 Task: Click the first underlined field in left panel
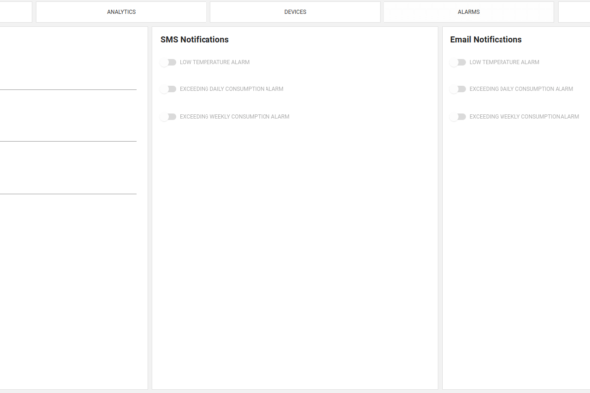click(67, 81)
